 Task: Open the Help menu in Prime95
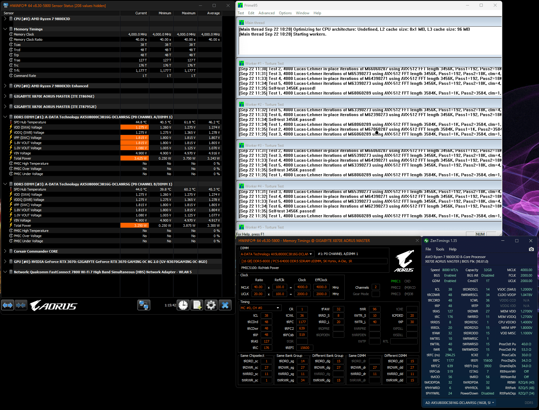pos(317,13)
